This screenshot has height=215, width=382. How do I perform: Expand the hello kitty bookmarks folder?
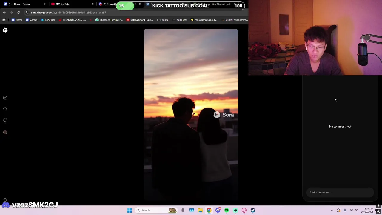[180, 20]
